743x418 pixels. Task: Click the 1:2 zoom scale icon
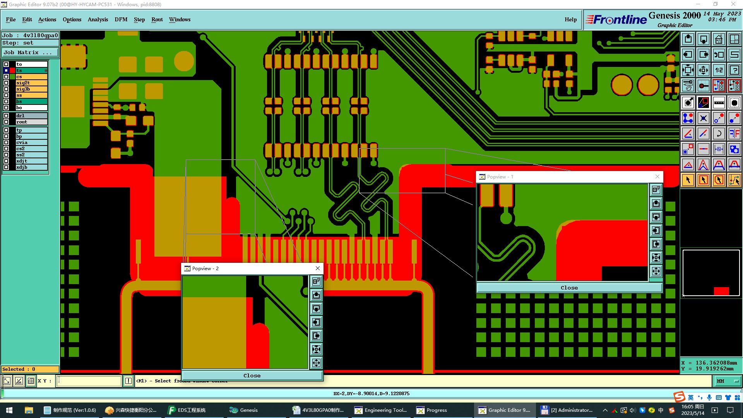click(x=719, y=70)
